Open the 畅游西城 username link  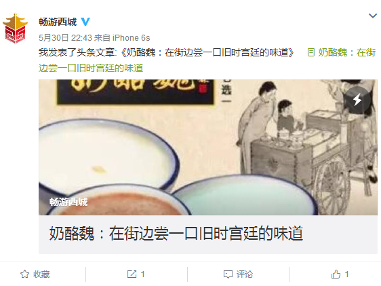point(58,22)
